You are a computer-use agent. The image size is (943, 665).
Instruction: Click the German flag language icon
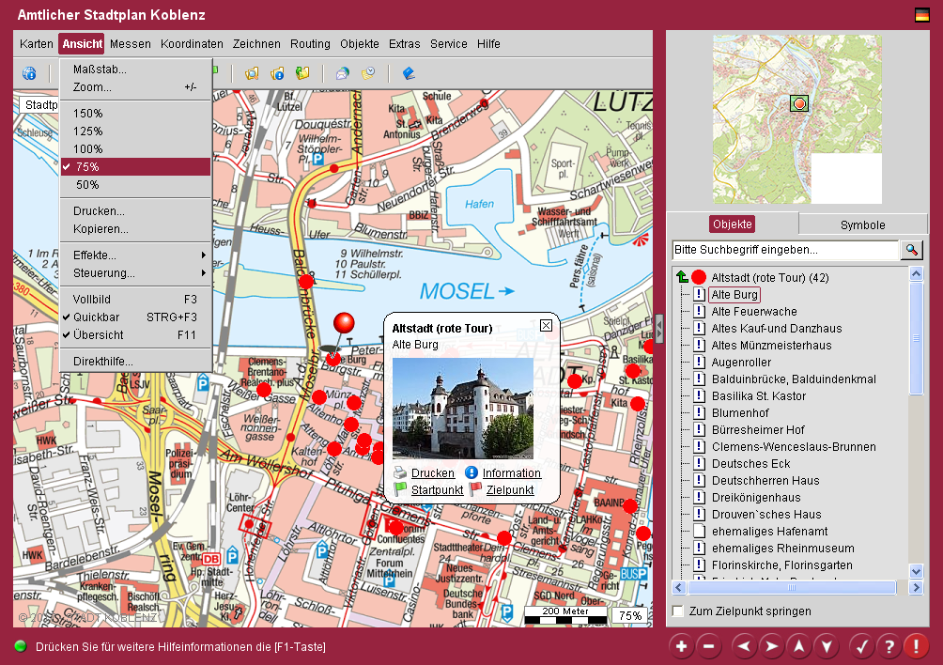point(921,14)
